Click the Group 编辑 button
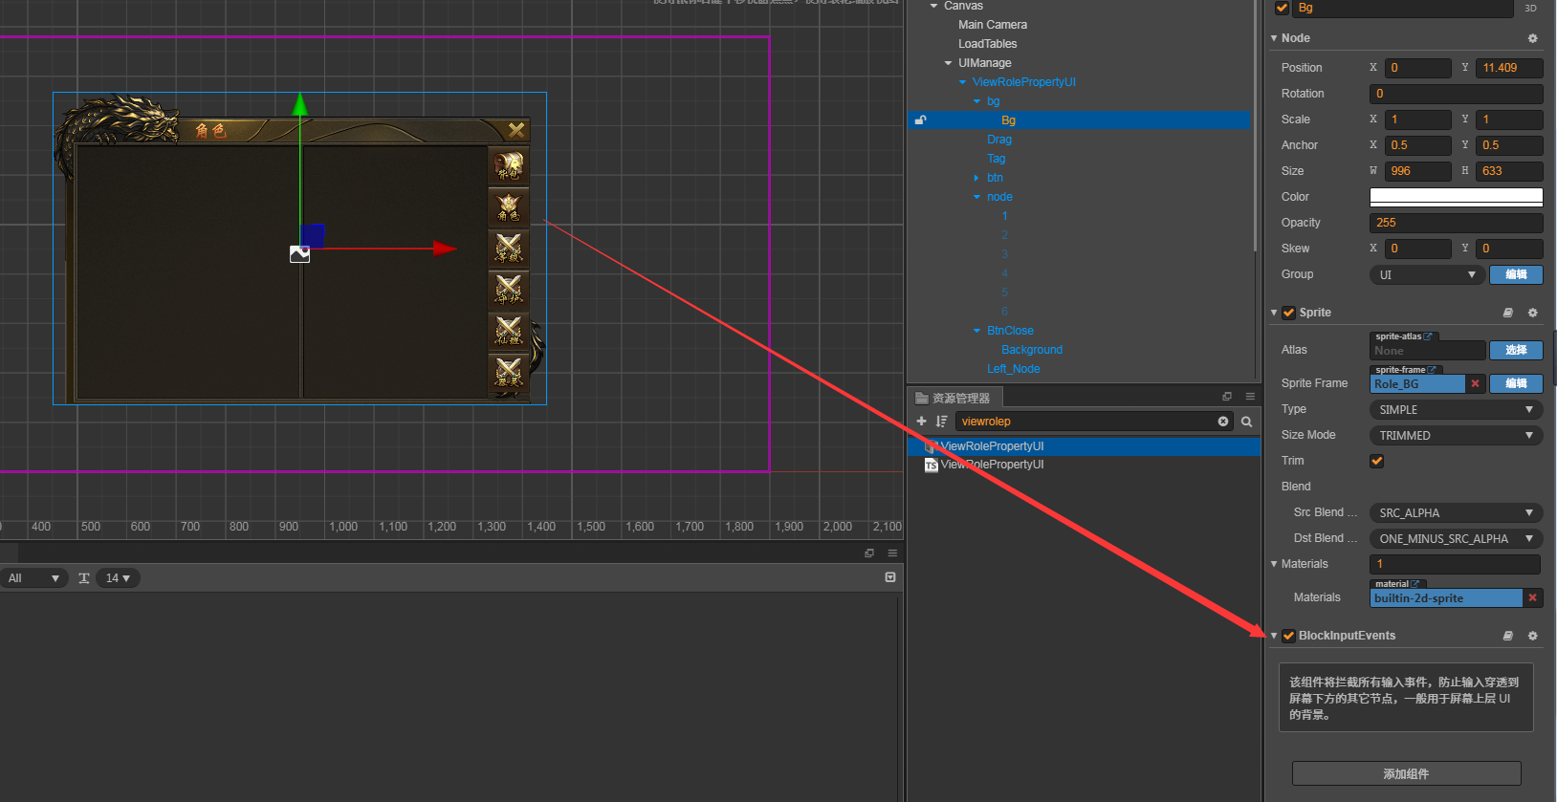 [x=1516, y=274]
